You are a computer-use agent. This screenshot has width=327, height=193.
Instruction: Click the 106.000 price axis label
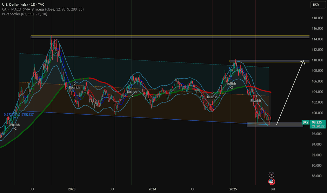pyautogui.click(x=318, y=81)
